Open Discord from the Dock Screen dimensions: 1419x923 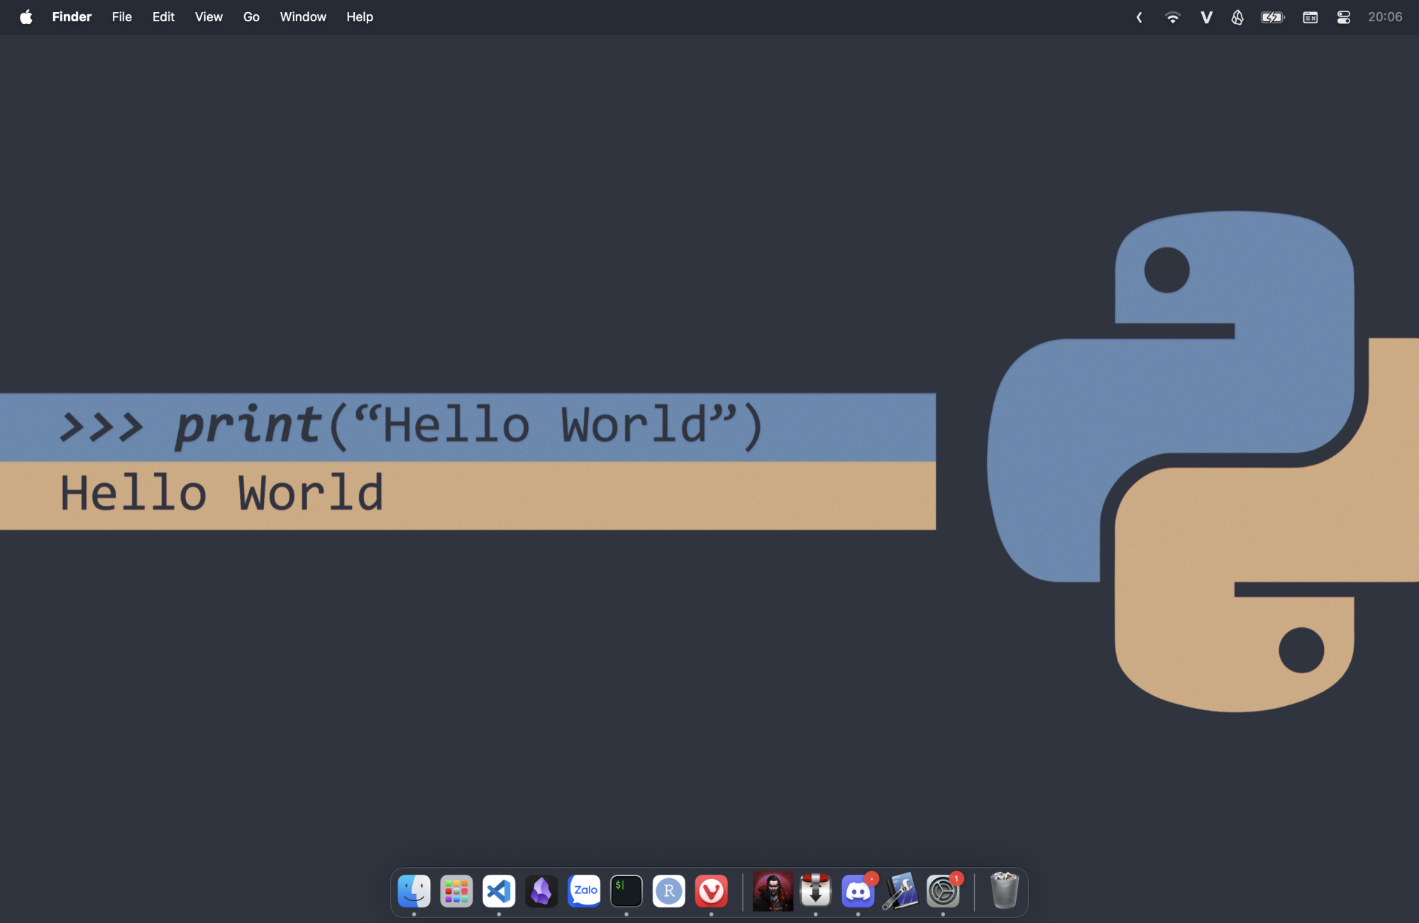click(858, 891)
